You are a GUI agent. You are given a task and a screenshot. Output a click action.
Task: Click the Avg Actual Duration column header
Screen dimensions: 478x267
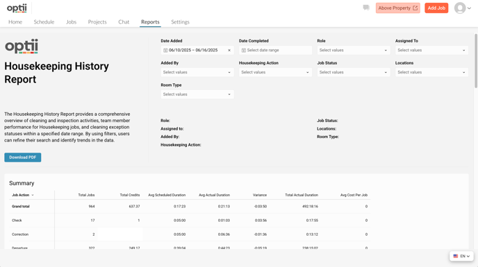[214, 195]
